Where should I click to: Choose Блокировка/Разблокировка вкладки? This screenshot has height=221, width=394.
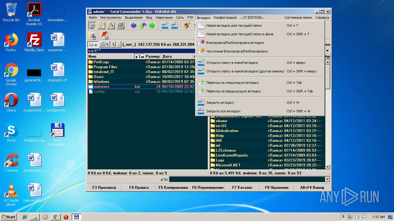[x=260, y=43]
